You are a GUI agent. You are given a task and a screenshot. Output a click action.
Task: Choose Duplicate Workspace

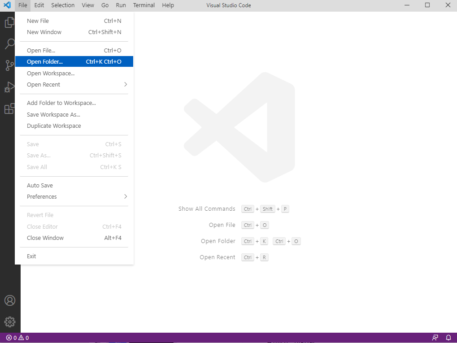pos(74,126)
